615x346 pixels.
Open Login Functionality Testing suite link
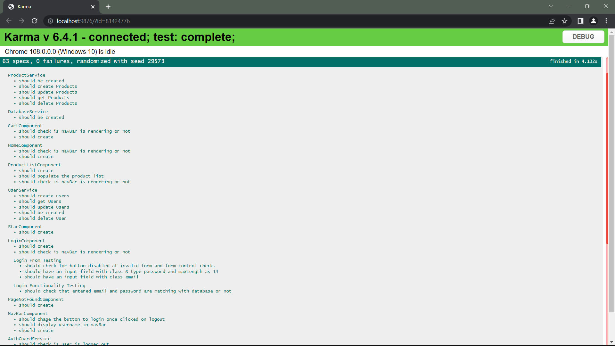[x=49, y=285]
